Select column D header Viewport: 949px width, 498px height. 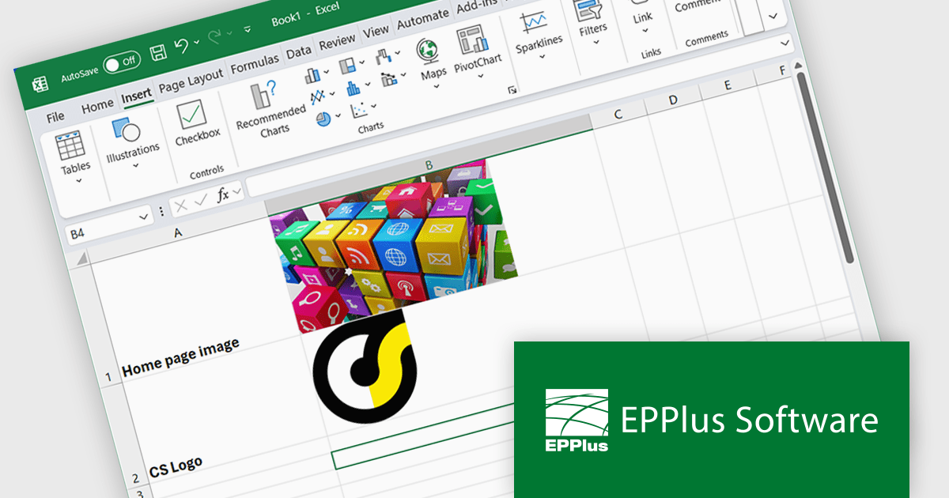[x=672, y=100]
